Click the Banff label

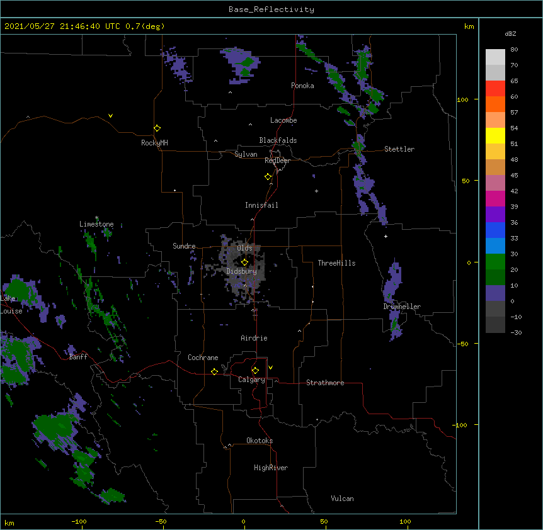pyautogui.click(x=78, y=357)
